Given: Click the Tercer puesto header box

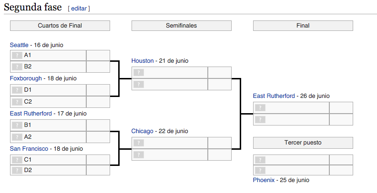Looking at the screenshot, I should (x=303, y=143).
